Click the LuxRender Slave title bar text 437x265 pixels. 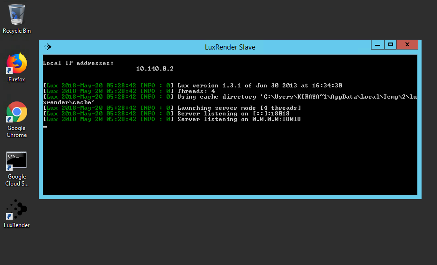230,47
